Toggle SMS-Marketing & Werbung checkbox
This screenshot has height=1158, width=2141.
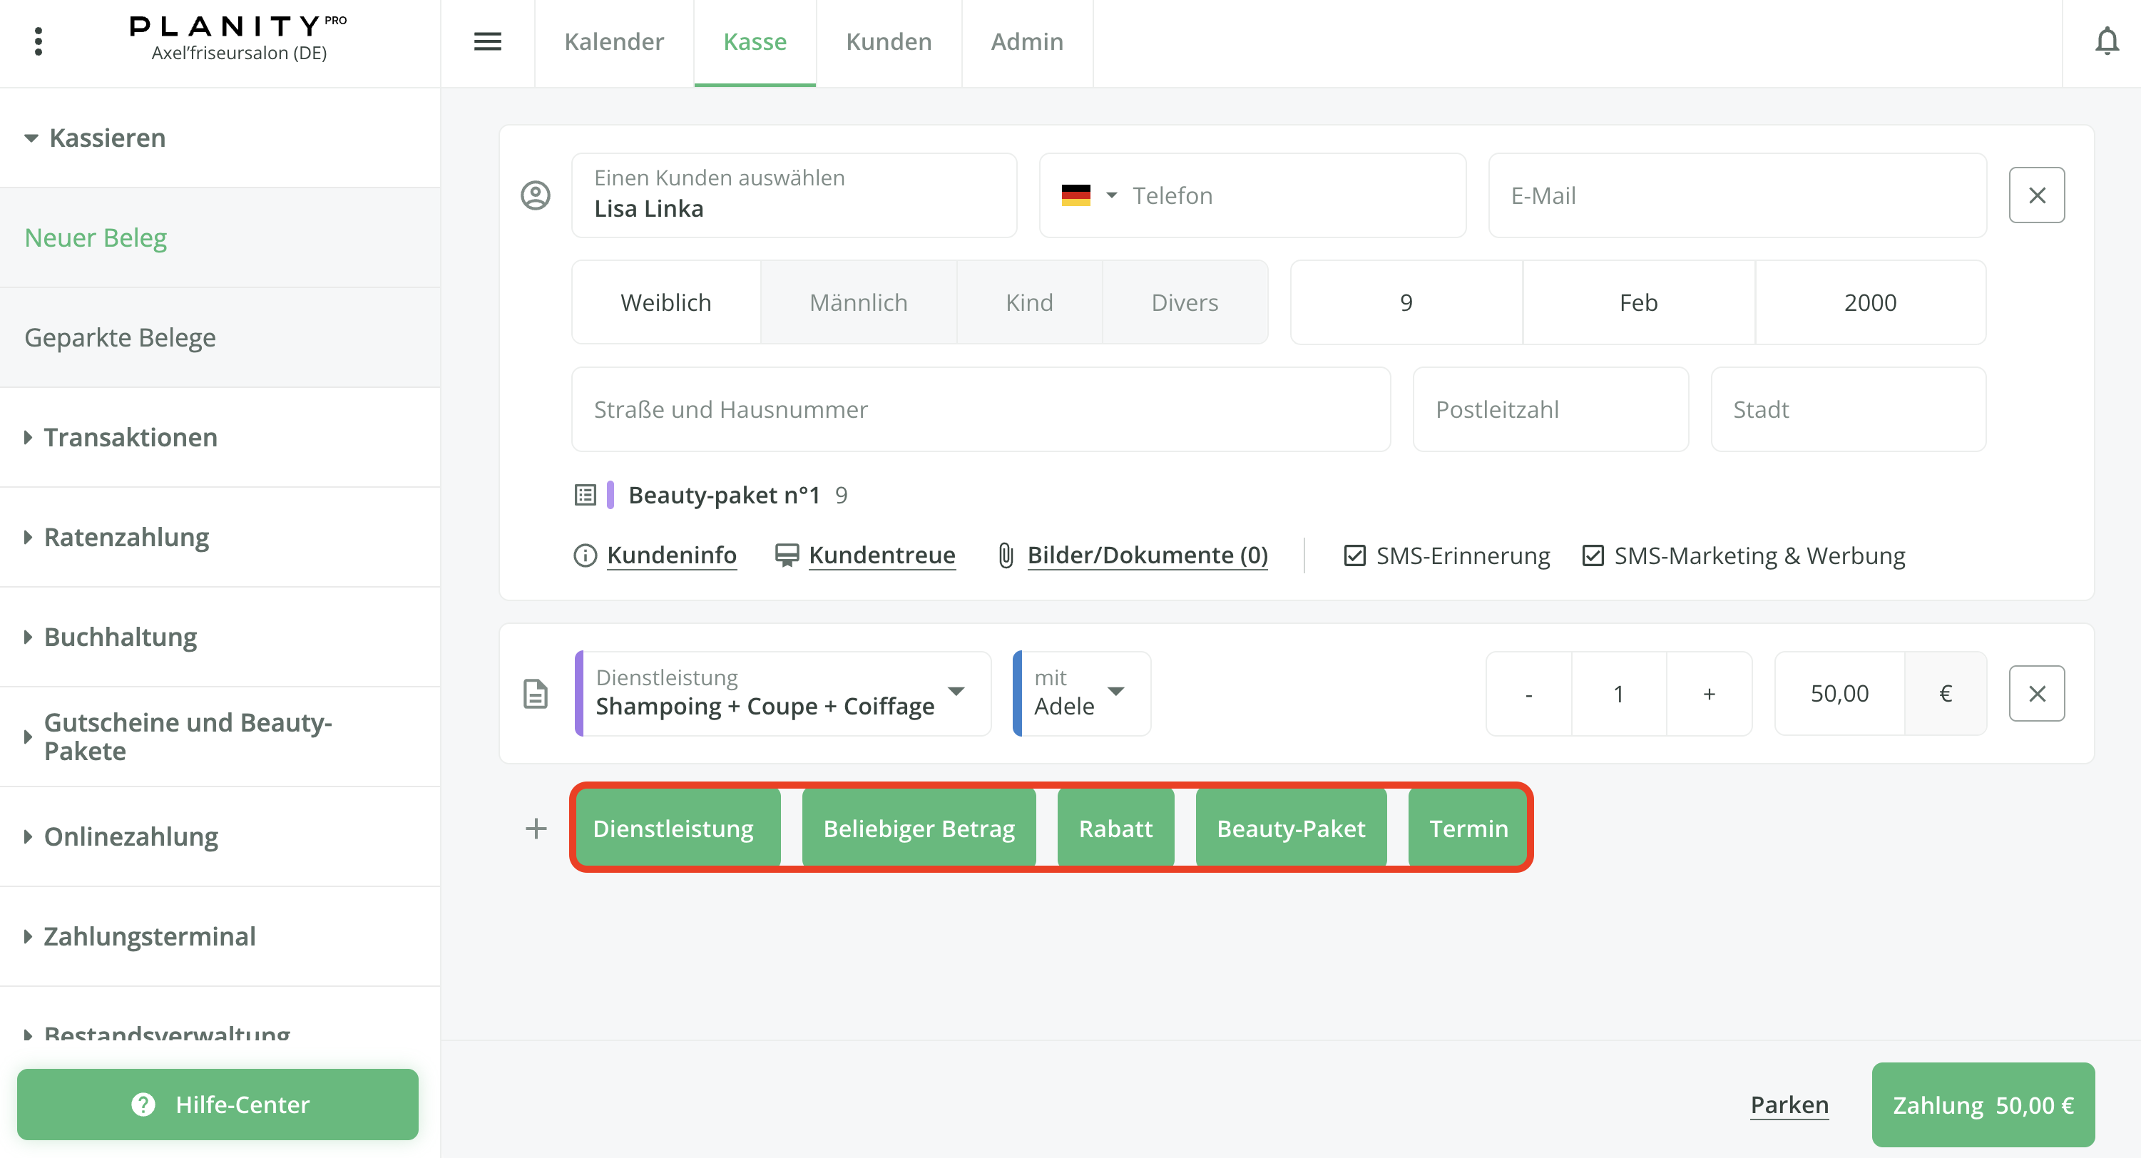(x=1593, y=555)
